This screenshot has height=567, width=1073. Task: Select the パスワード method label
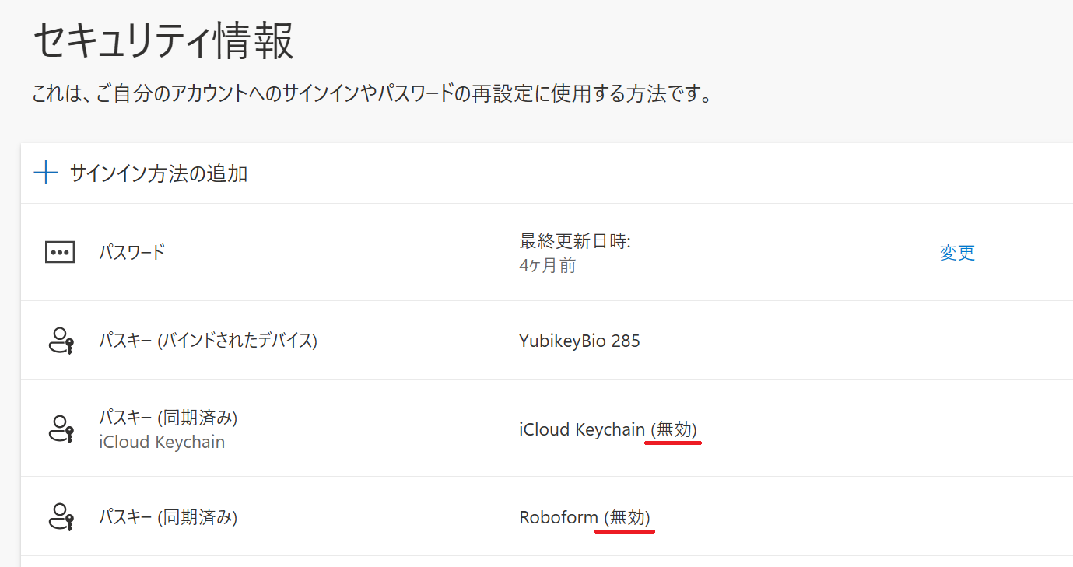[131, 252]
